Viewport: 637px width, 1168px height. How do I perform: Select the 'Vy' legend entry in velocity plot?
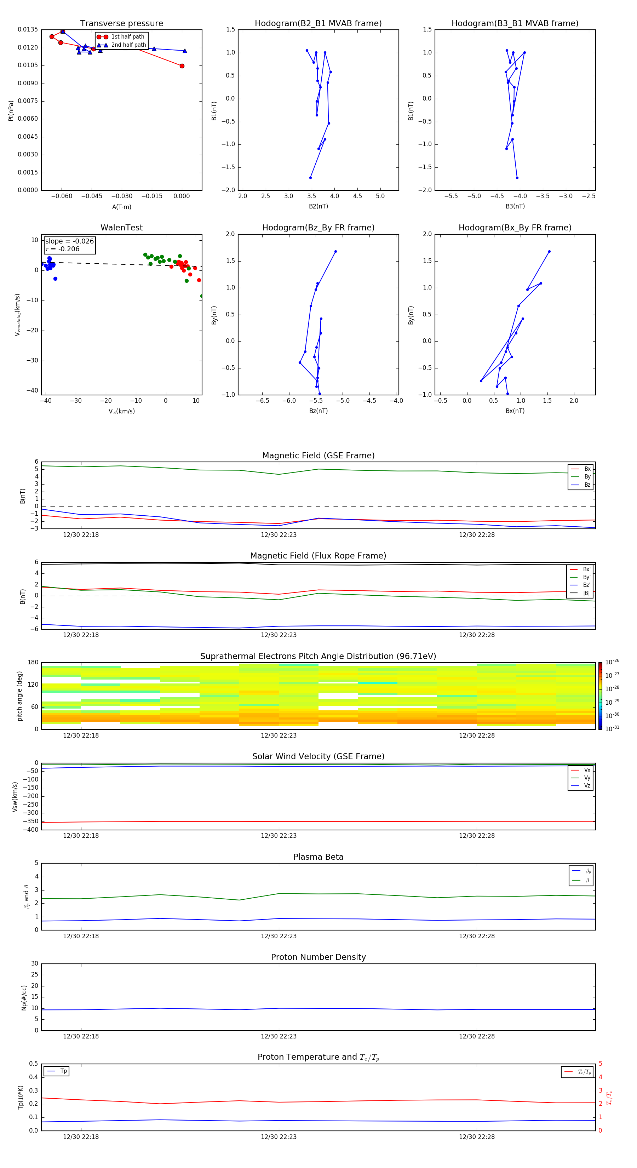point(581,778)
